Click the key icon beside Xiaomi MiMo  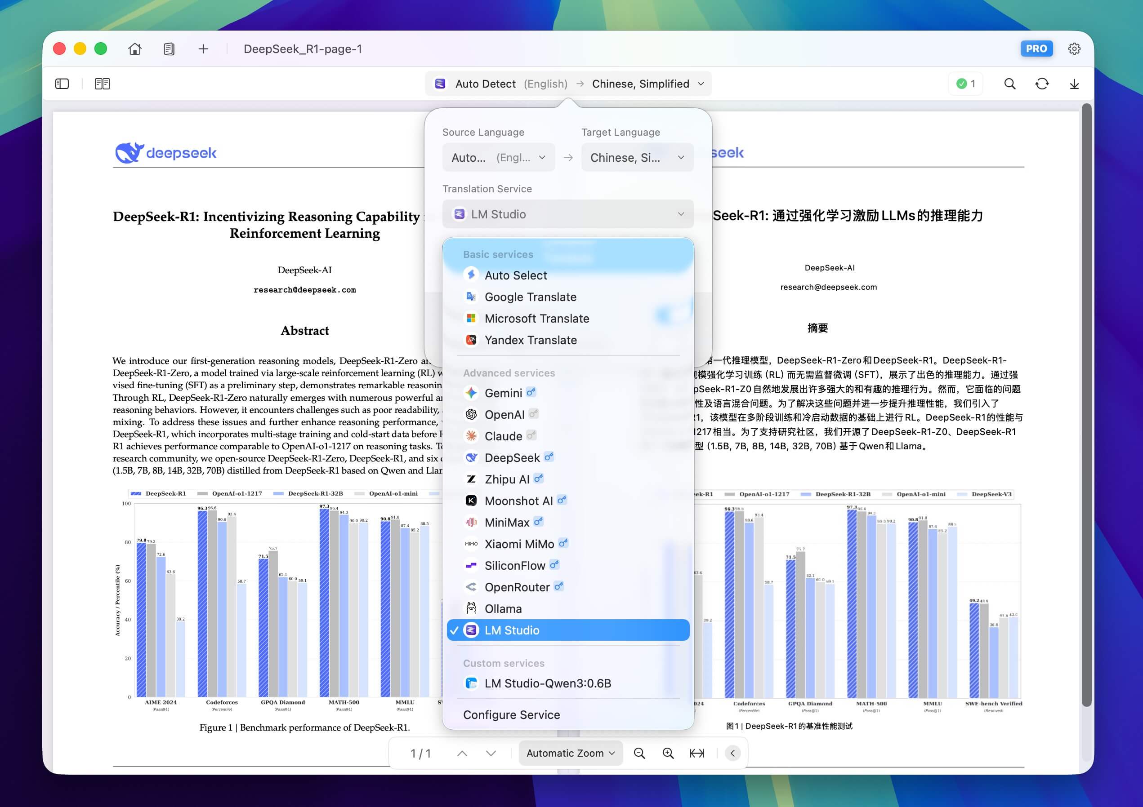563,543
